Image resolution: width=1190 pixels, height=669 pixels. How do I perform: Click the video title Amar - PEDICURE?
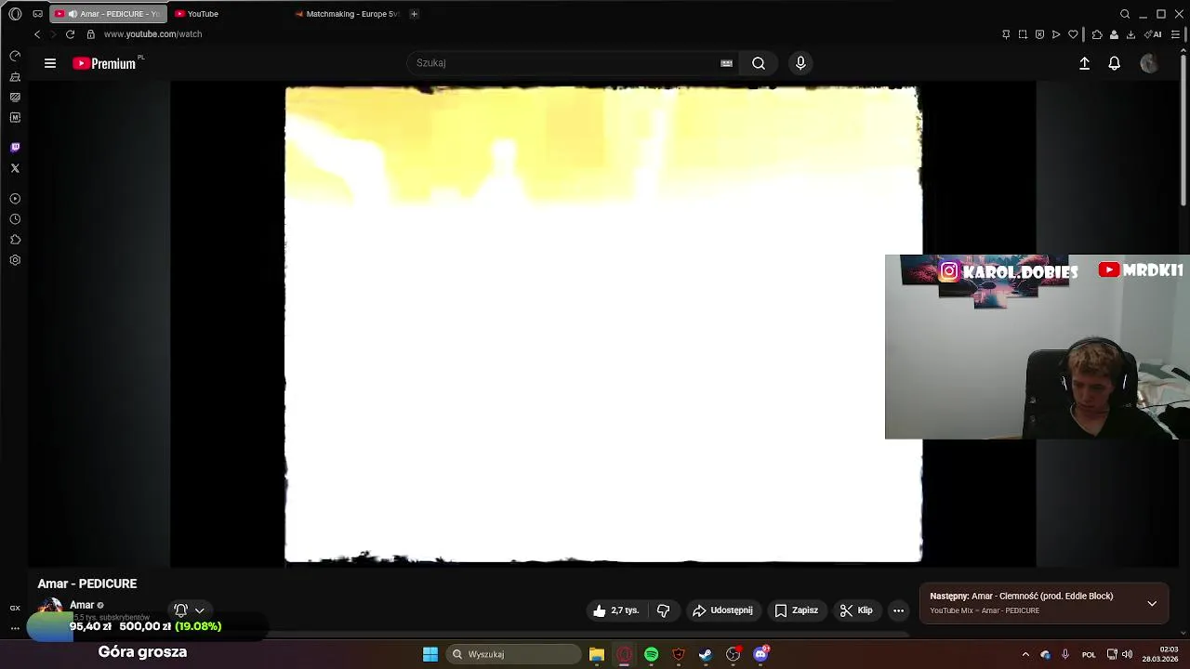pyautogui.click(x=87, y=584)
